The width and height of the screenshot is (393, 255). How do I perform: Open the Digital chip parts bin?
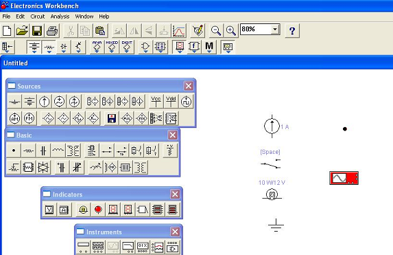click(160, 47)
